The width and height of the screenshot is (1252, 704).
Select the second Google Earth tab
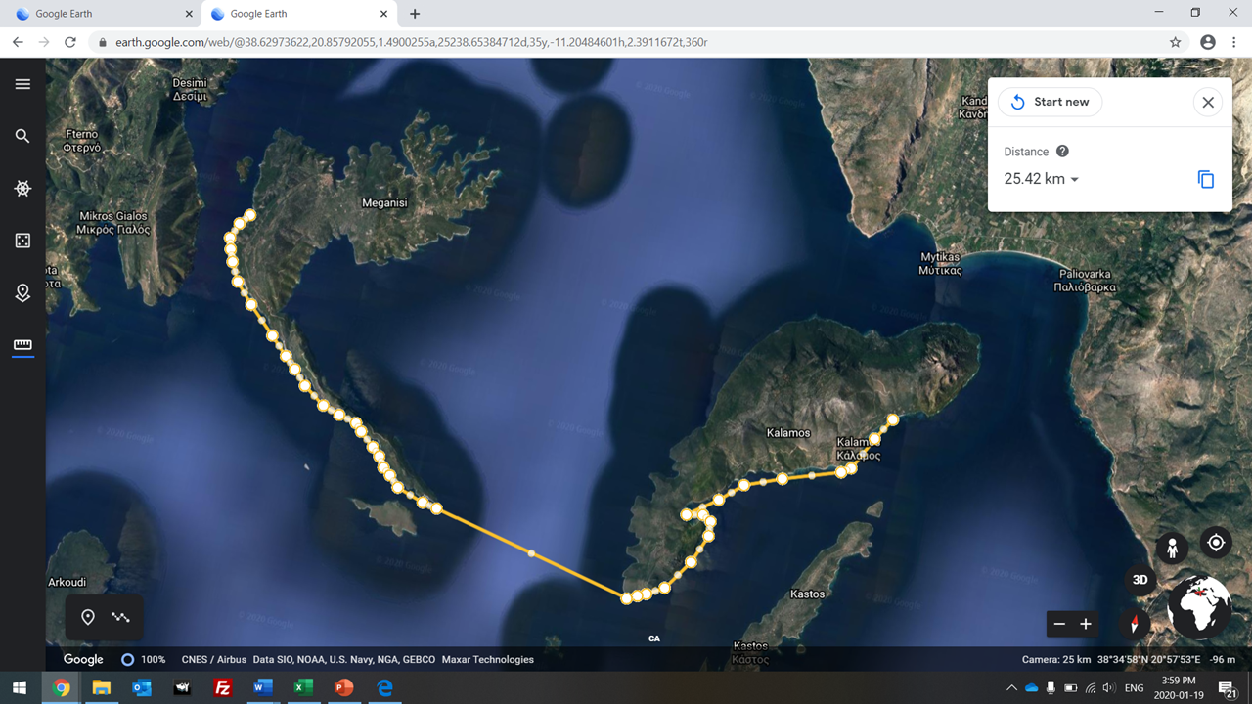coord(298,14)
